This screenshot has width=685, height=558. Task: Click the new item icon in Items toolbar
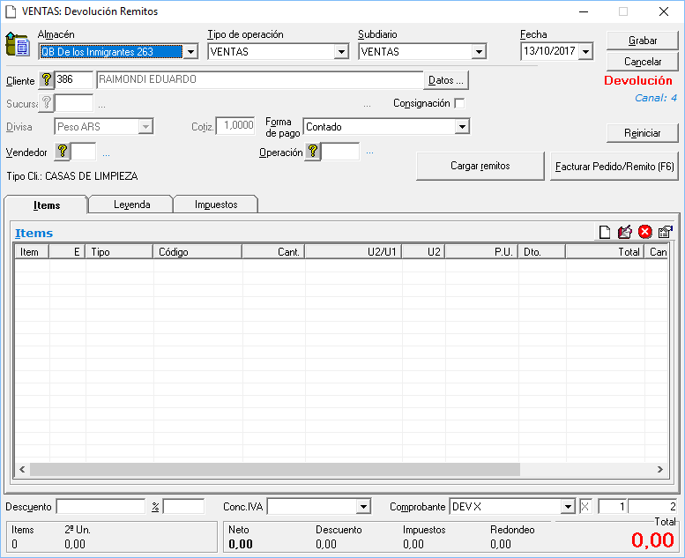[x=605, y=233]
